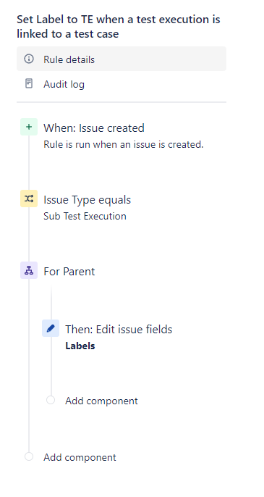Click the outer Add component link
The image size is (264, 497).
click(x=80, y=458)
